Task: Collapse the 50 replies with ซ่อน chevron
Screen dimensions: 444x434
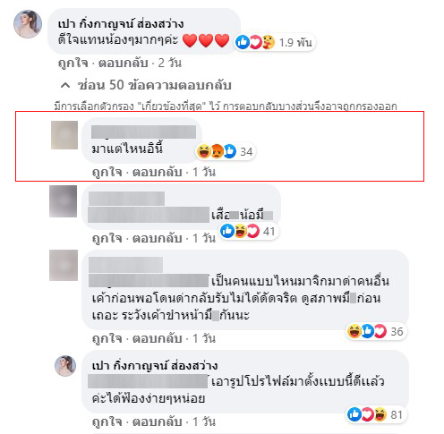Action: tap(146, 85)
